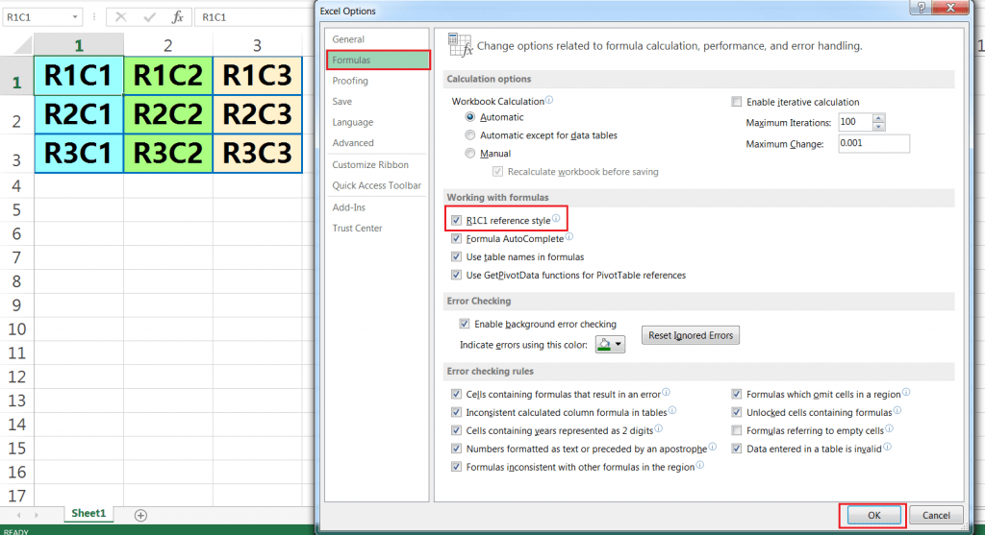Open the Name Box dropdown arrow
Screen dimensions: 985x535
pyautogui.click(x=75, y=17)
